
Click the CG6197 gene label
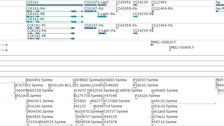point(91,2)
